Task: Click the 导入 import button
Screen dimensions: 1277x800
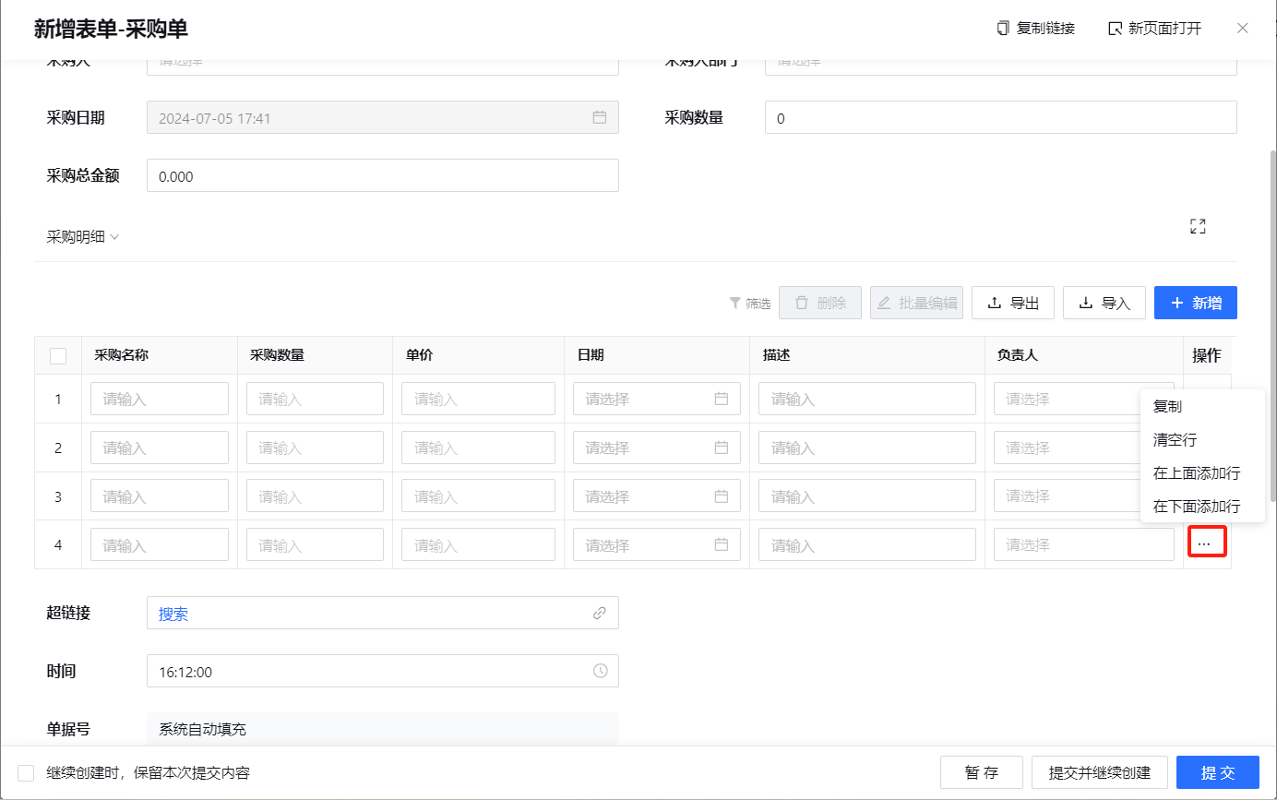Action: click(x=1104, y=303)
